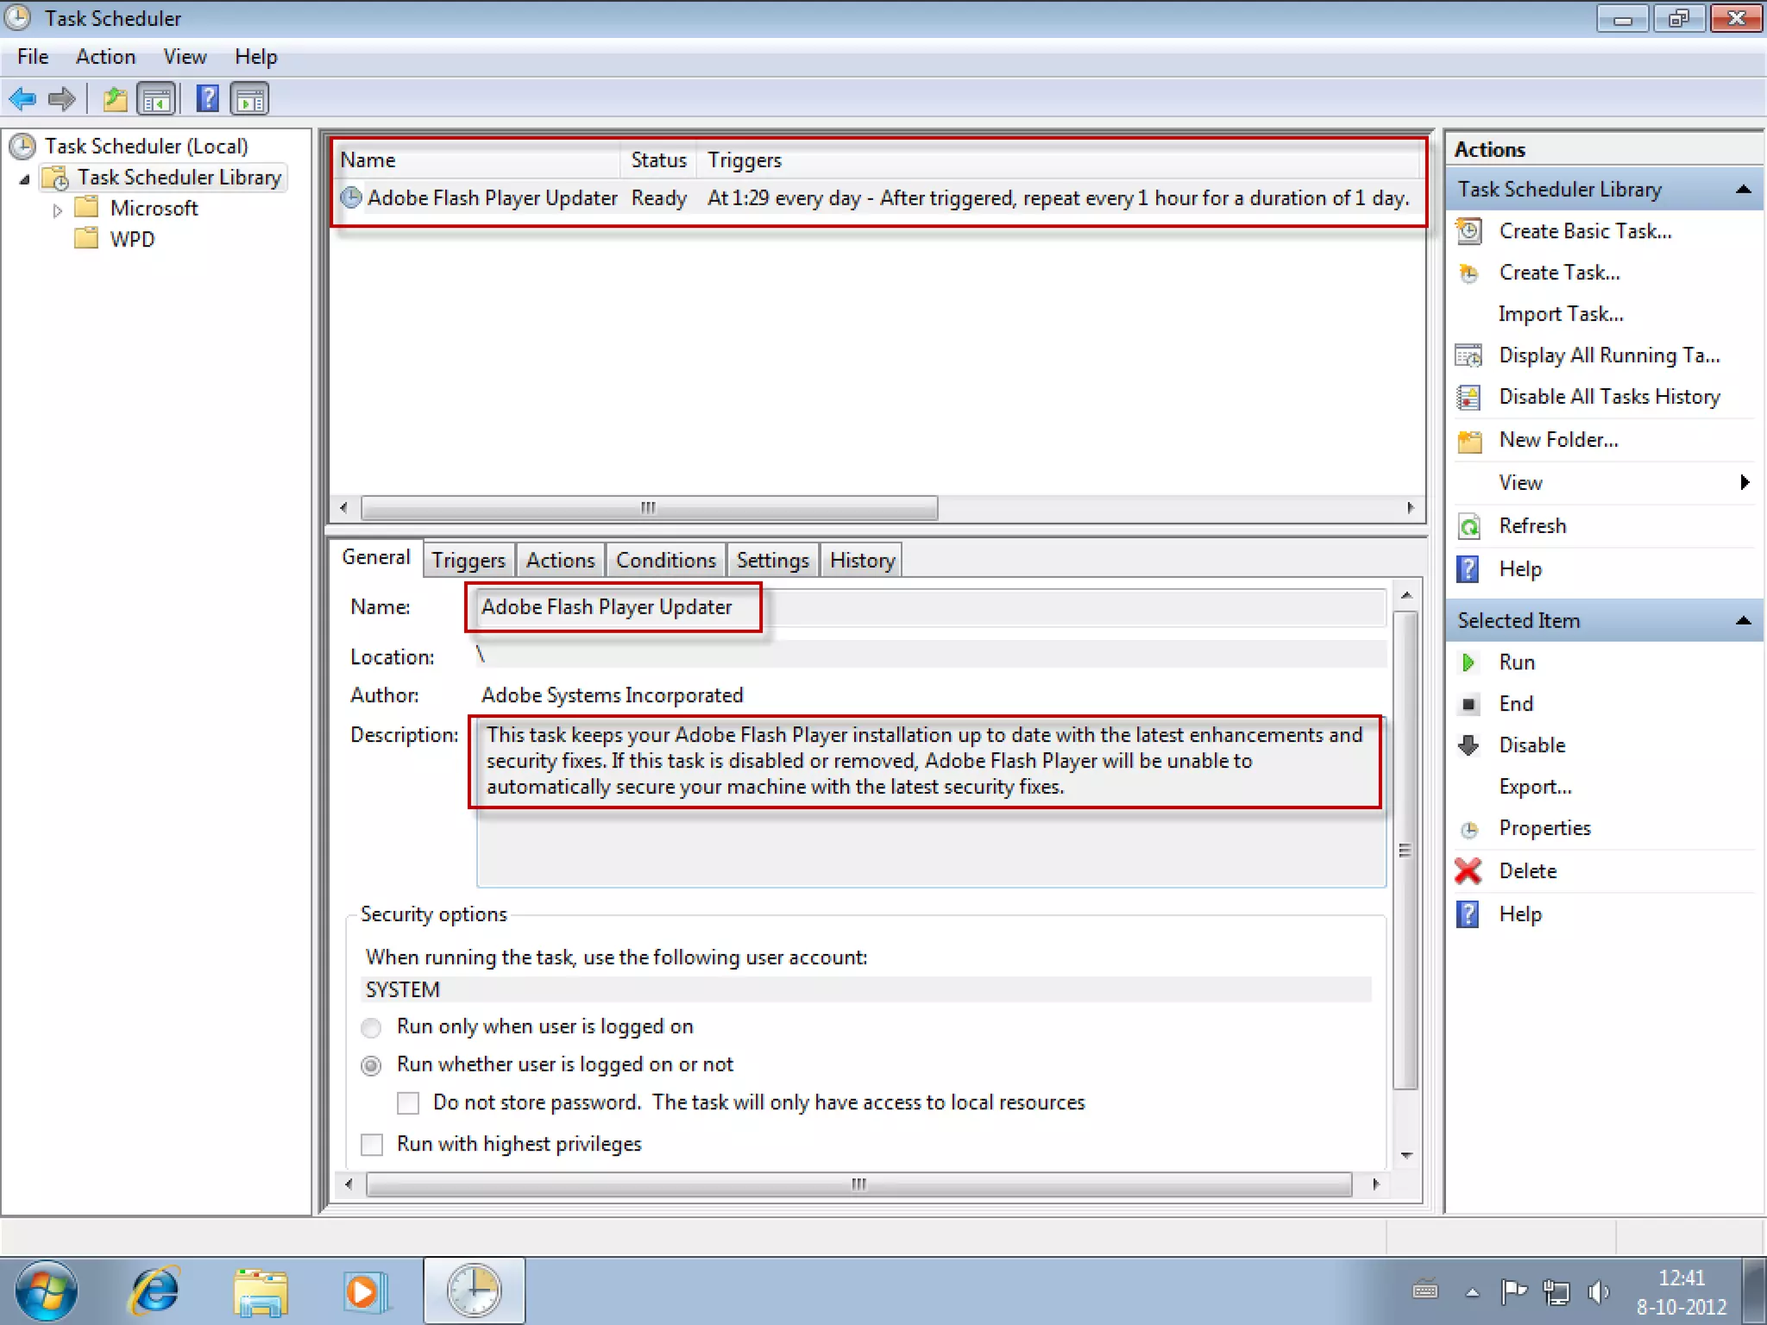This screenshot has height=1325, width=1767.
Task: Click the details pane horizontal scrollbar thumb
Action: pyautogui.click(x=858, y=1184)
